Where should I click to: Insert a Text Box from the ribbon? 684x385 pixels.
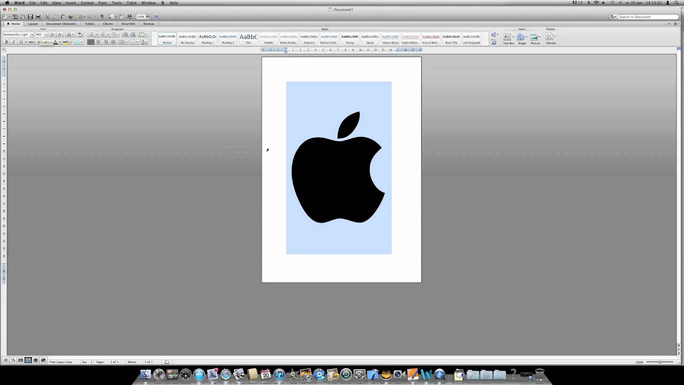[508, 38]
